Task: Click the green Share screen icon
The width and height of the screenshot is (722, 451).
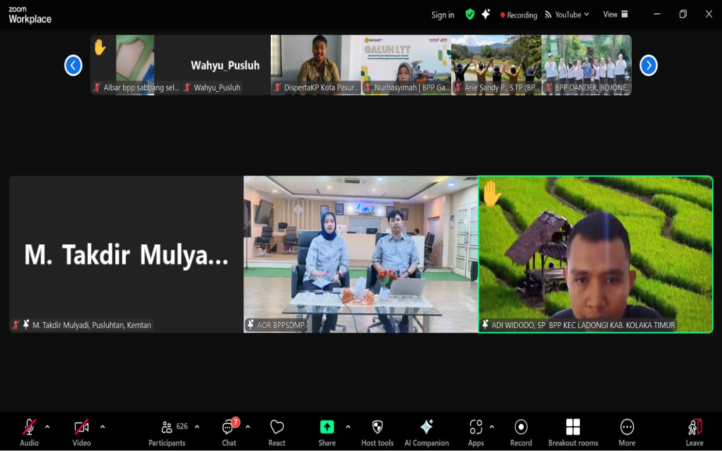Action: pos(327,427)
